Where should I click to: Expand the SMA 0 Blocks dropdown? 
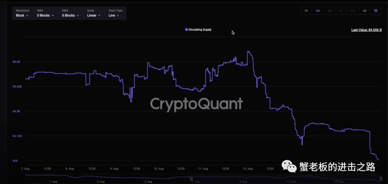pos(45,16)
